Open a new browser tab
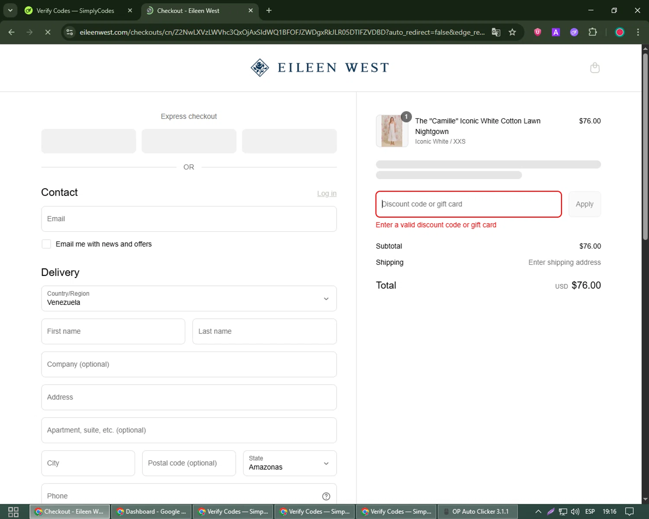 [x=269, y=10]
